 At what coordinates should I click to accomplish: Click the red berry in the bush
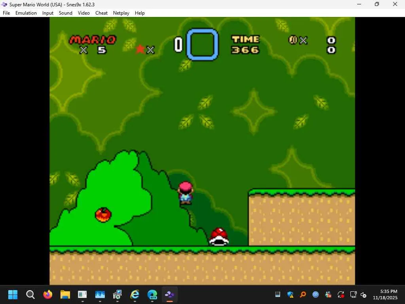click(103, 215)
